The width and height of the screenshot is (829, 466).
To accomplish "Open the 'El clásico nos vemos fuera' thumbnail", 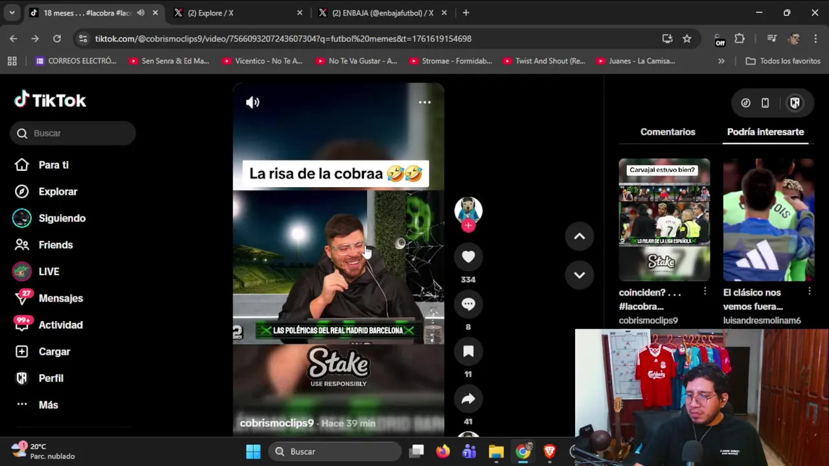I will (768, 220).
